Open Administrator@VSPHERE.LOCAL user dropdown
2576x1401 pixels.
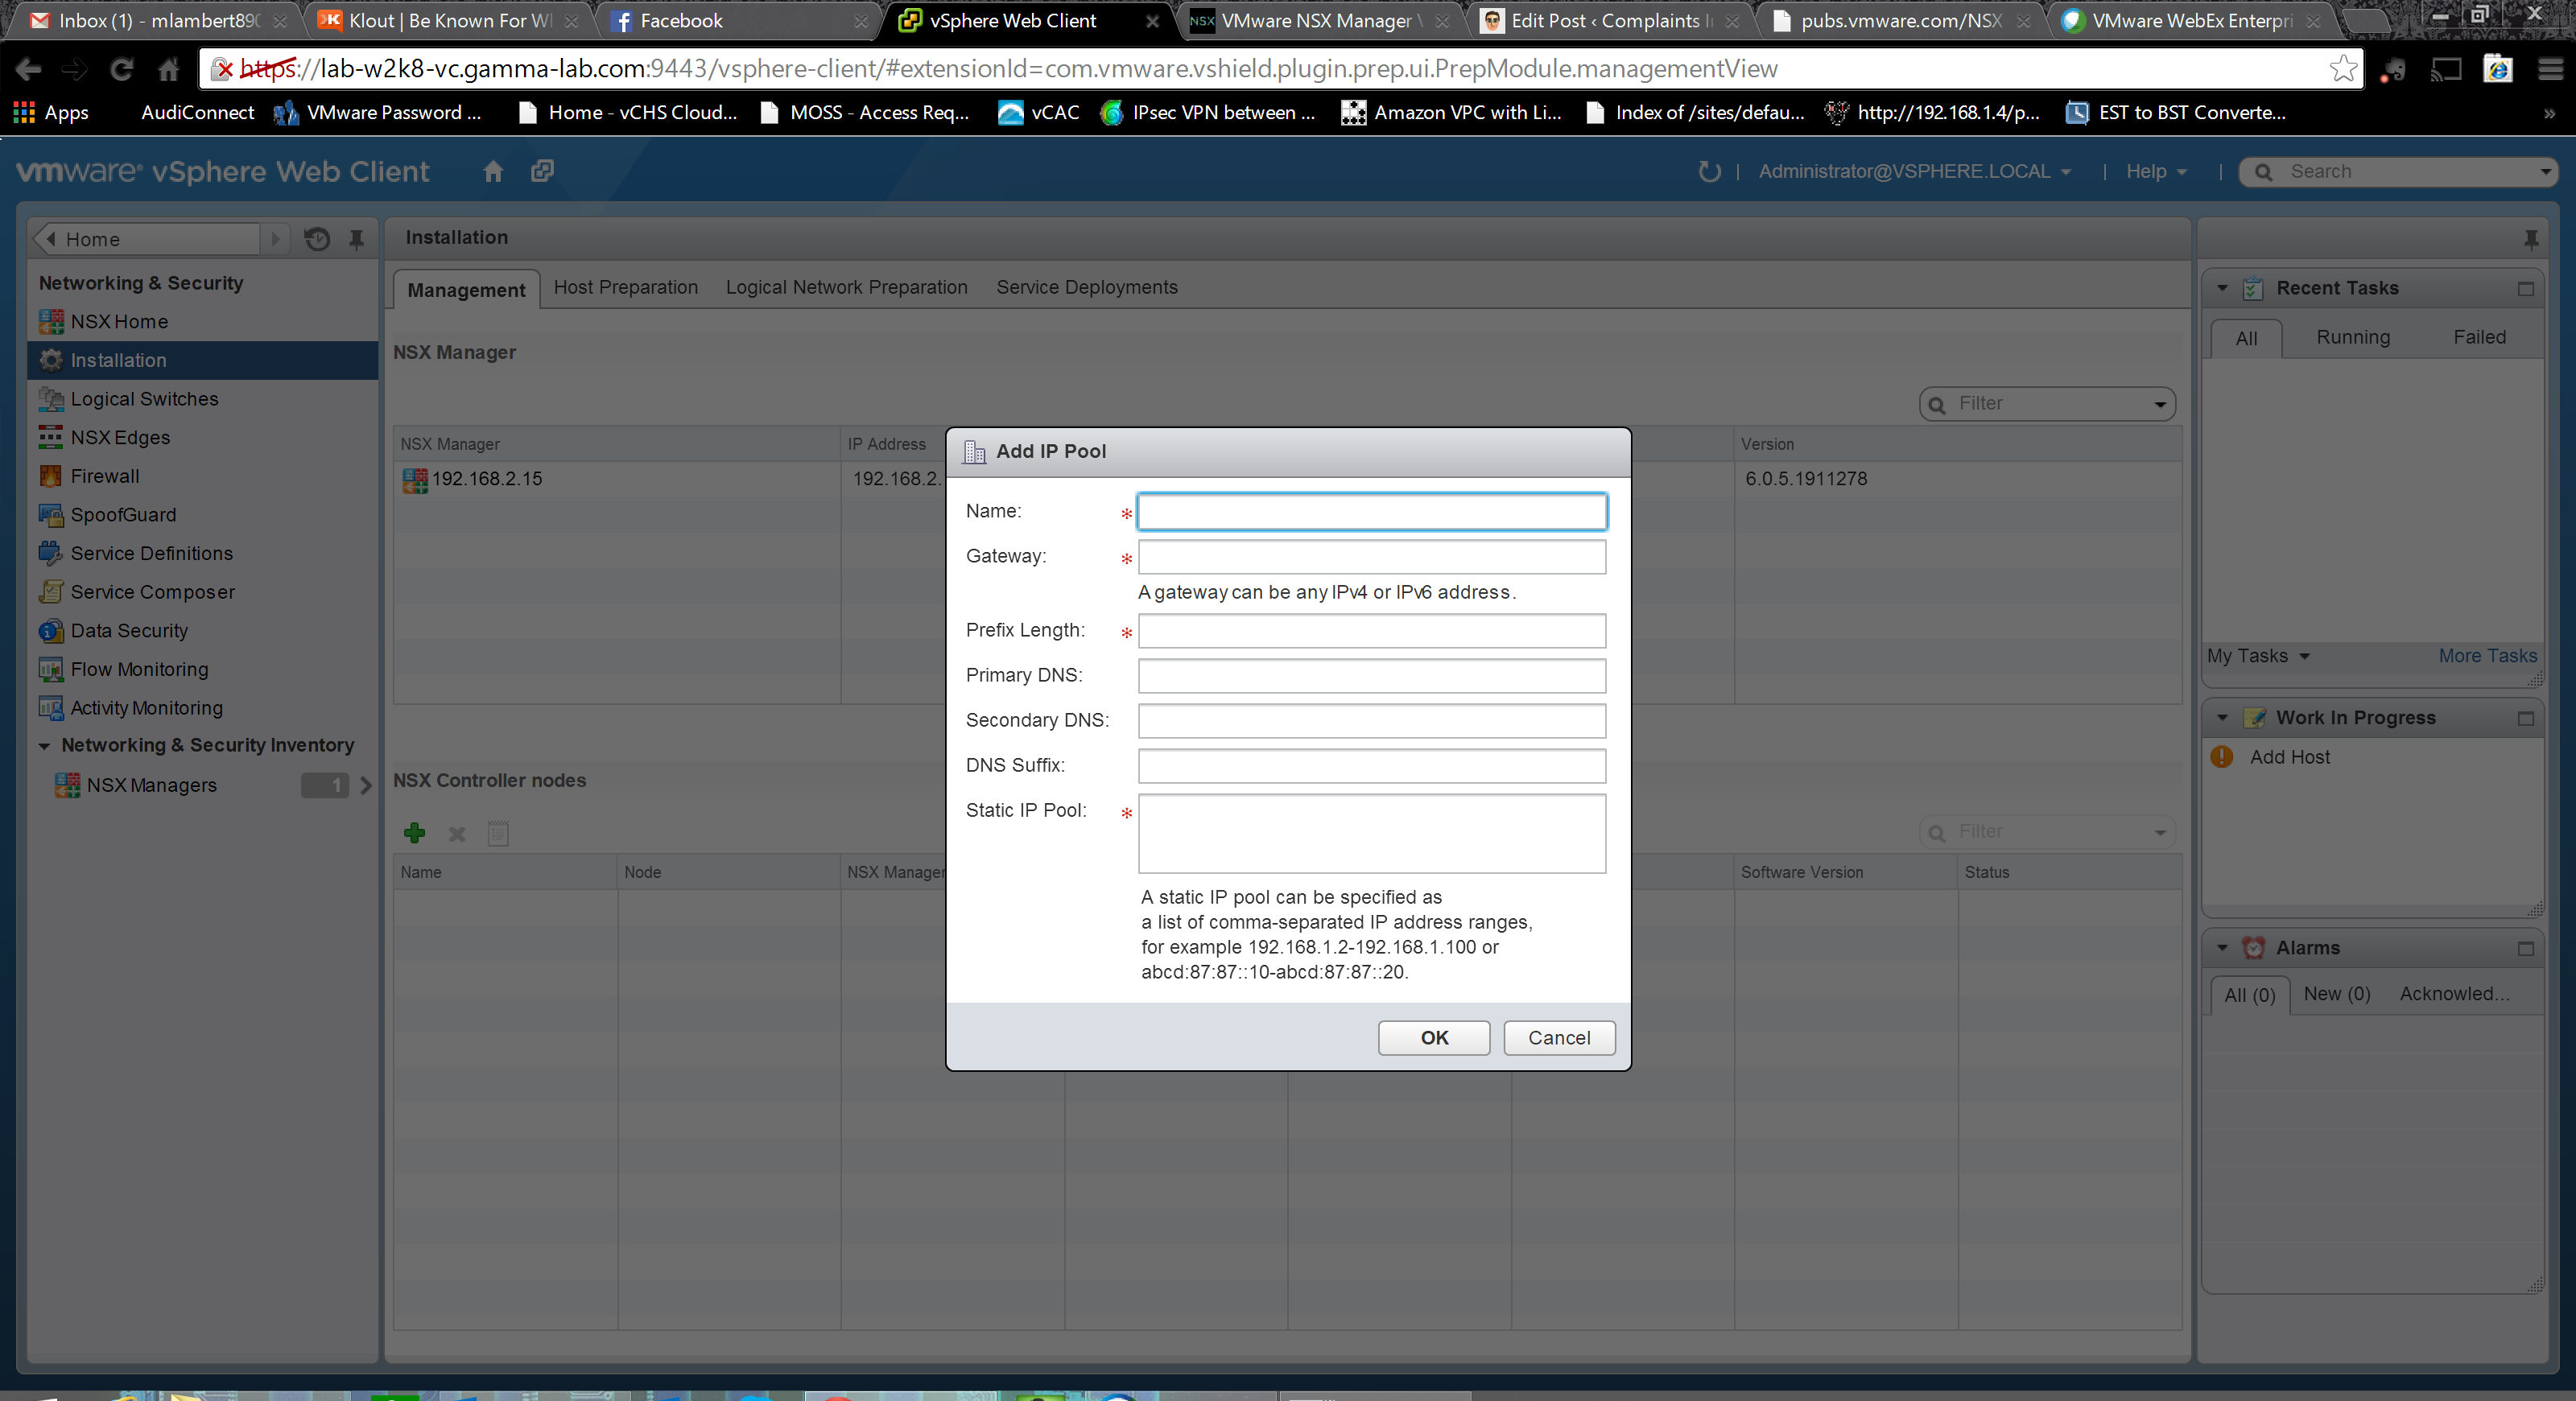point(1913,171)
